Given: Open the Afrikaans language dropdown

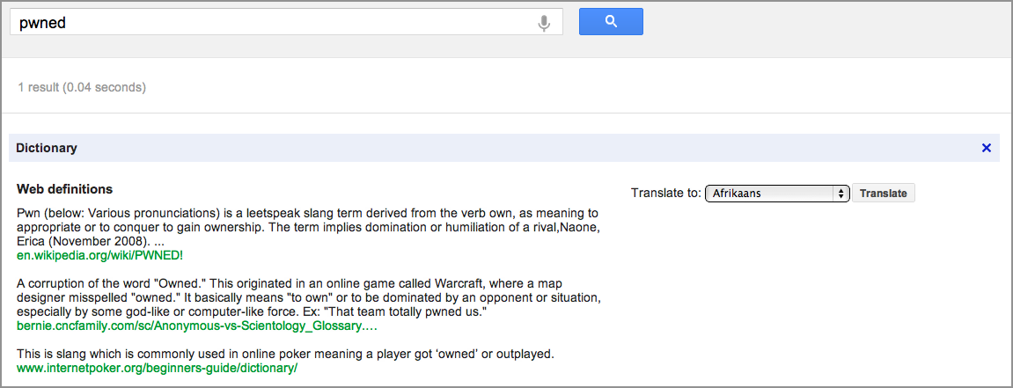Looking at the screenshot, I should [776, 193].
